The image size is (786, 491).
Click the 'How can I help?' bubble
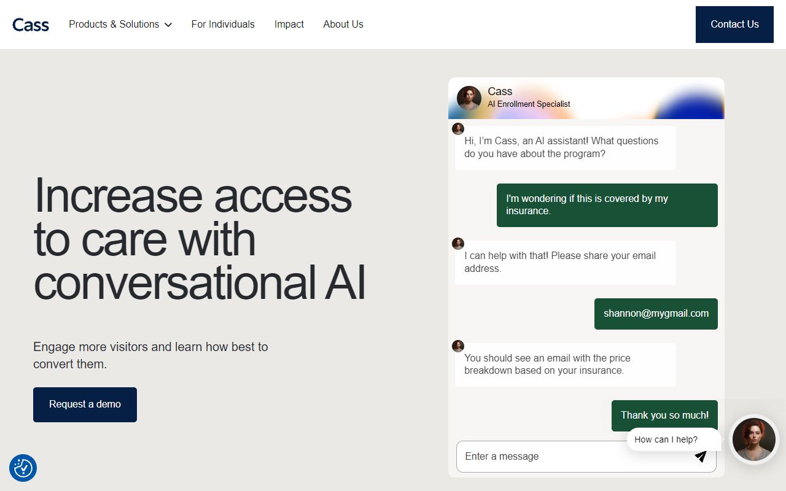666,439
